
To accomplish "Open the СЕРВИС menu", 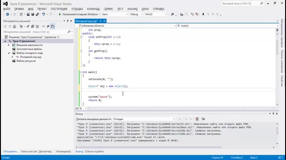I will [x=108, y=9].
